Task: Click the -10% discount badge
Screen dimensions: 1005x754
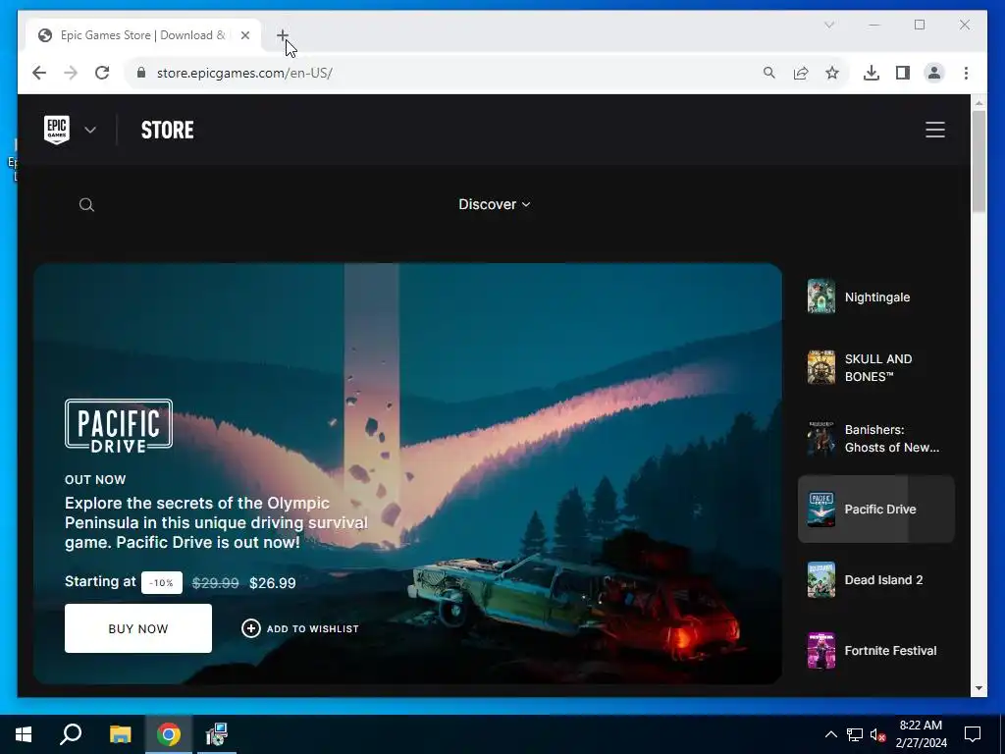Action: (162, 583)
